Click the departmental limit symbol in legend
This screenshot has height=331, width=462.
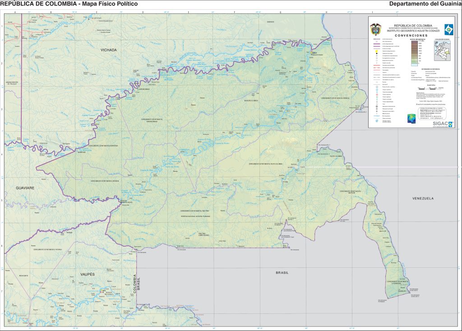pyautogui.click(x=376, y=45)
